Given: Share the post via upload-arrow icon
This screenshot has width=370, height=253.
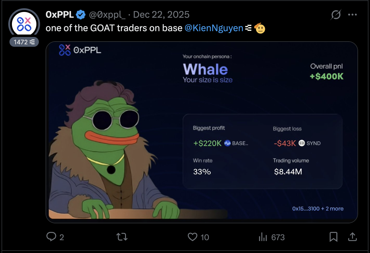Looking at the screenshot, I should (352, 237).
